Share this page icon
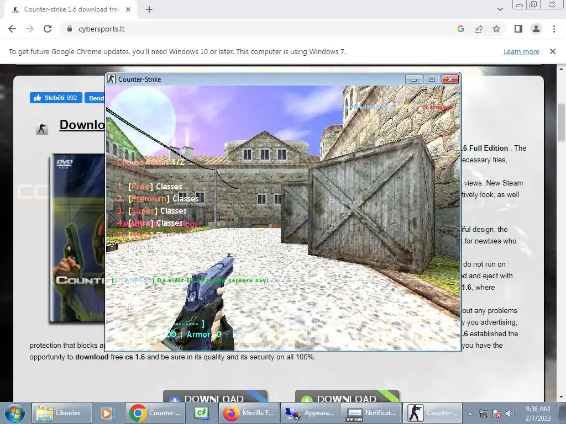Viewport: 566px width, 424px height. [x=479, y=29]
